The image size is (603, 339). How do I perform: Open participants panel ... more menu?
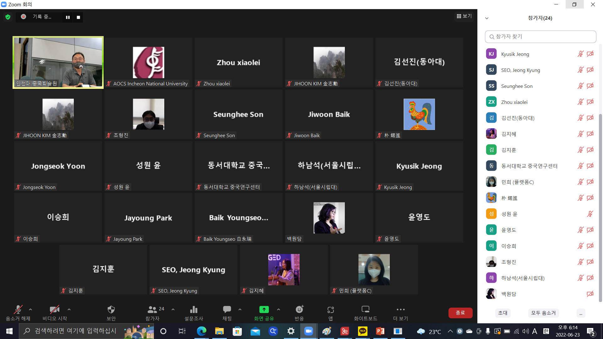[x=581, y=313]
